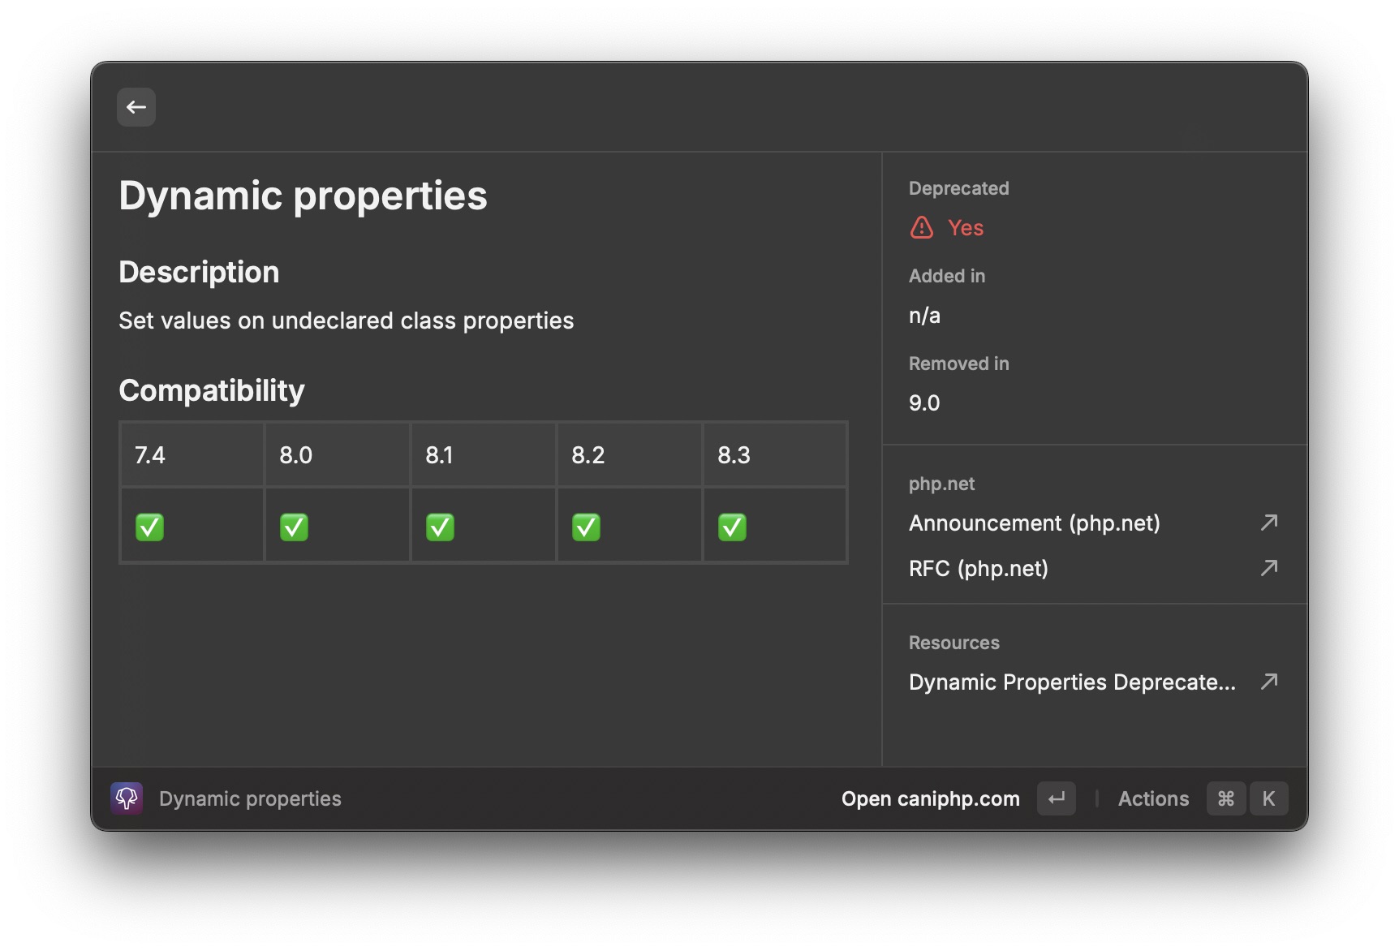Click the 9.0 value under Removed in
This screenshot has height=951, width=1399.
pos(924,403)
